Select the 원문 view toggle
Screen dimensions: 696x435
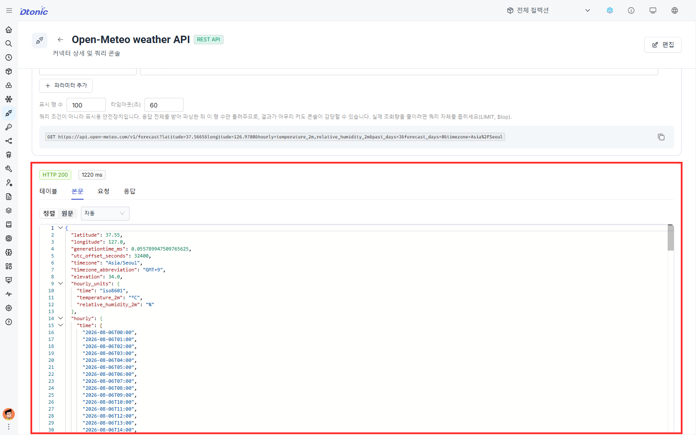(67, 213)
